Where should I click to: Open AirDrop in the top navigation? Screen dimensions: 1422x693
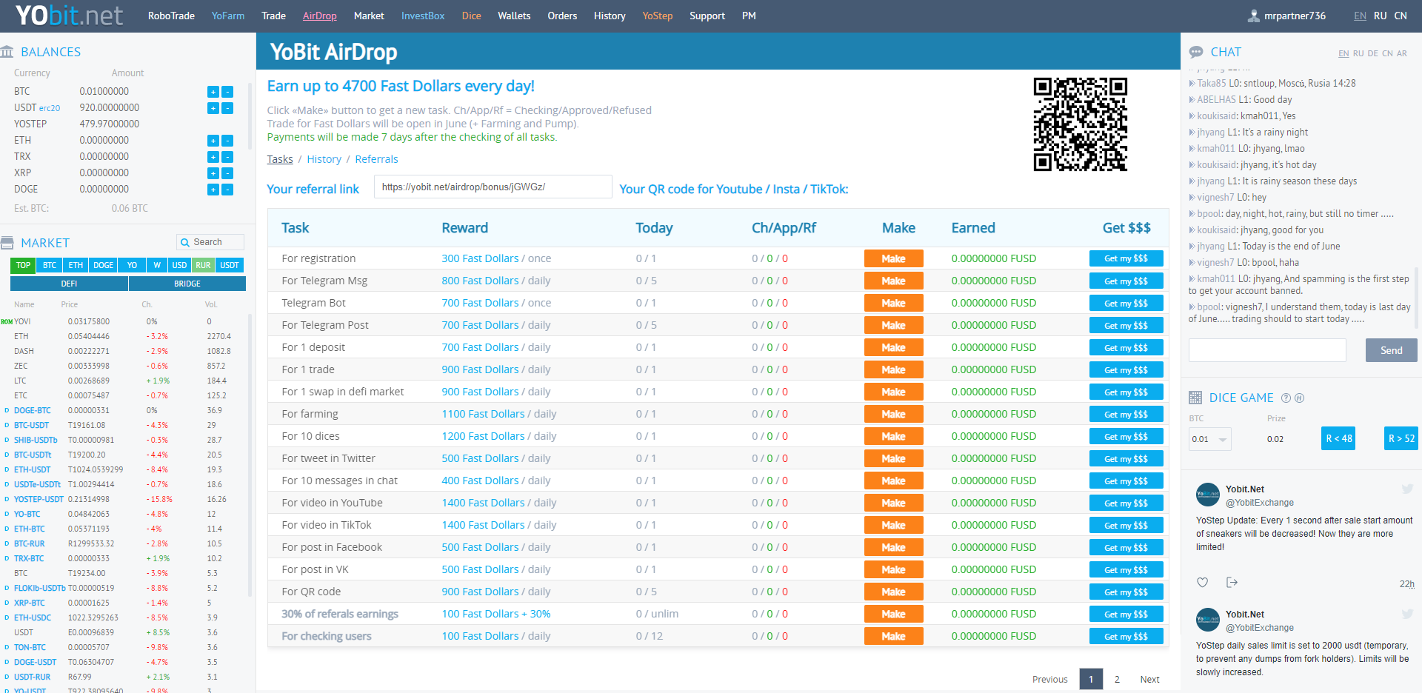click(319, 16)
